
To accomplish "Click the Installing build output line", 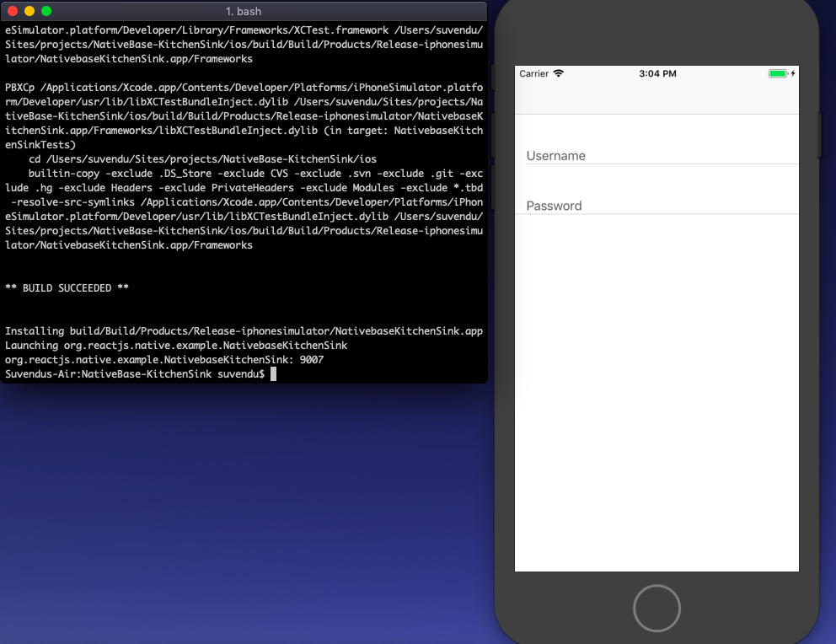I will coord(244,330).
